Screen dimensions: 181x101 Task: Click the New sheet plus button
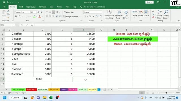tap(105, 89)
